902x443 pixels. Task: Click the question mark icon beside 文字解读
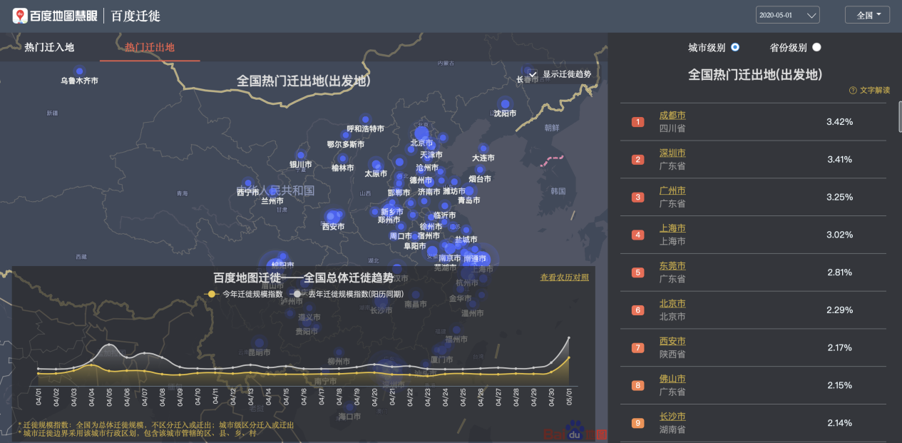tap(853, 91)
